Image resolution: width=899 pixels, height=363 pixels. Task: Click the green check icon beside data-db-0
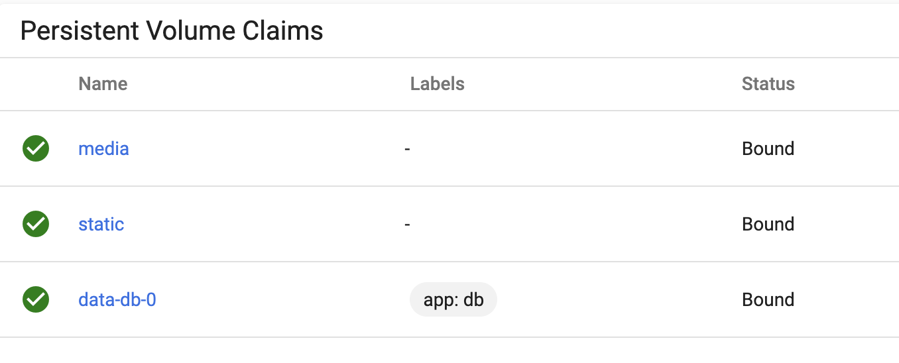point(36,299)
